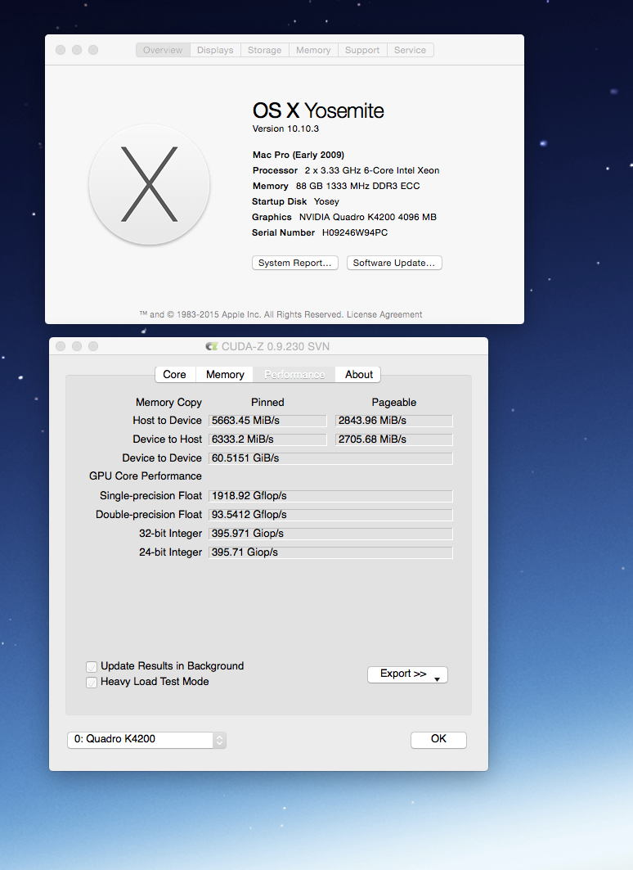
Task: Click the Mac Pro (Early 2009) text
Action: [x=299, y=155]
